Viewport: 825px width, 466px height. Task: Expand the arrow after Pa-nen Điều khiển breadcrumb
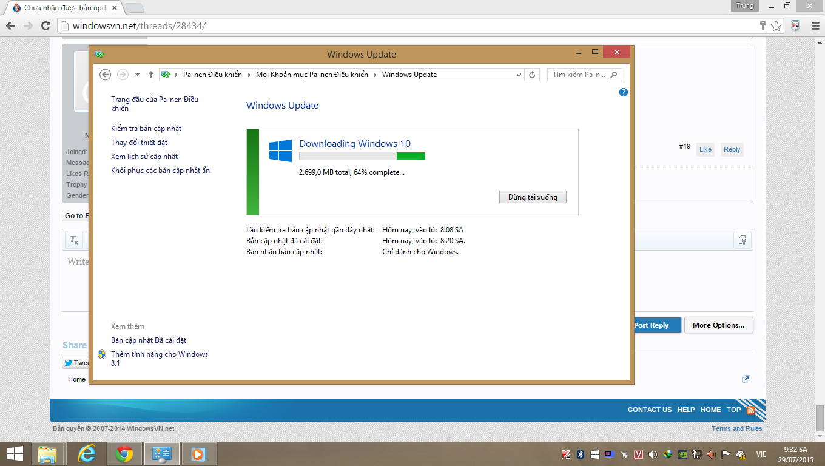(x=249, y=75)
